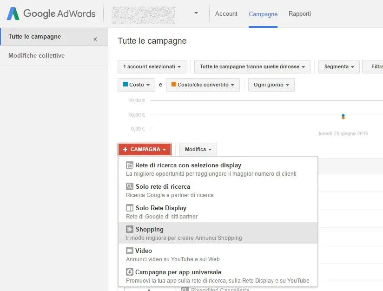This screenshot has width=383, height=291.
Task: Open the Rapporti tab
Action: pyautogui.click(x=300, y=13)
